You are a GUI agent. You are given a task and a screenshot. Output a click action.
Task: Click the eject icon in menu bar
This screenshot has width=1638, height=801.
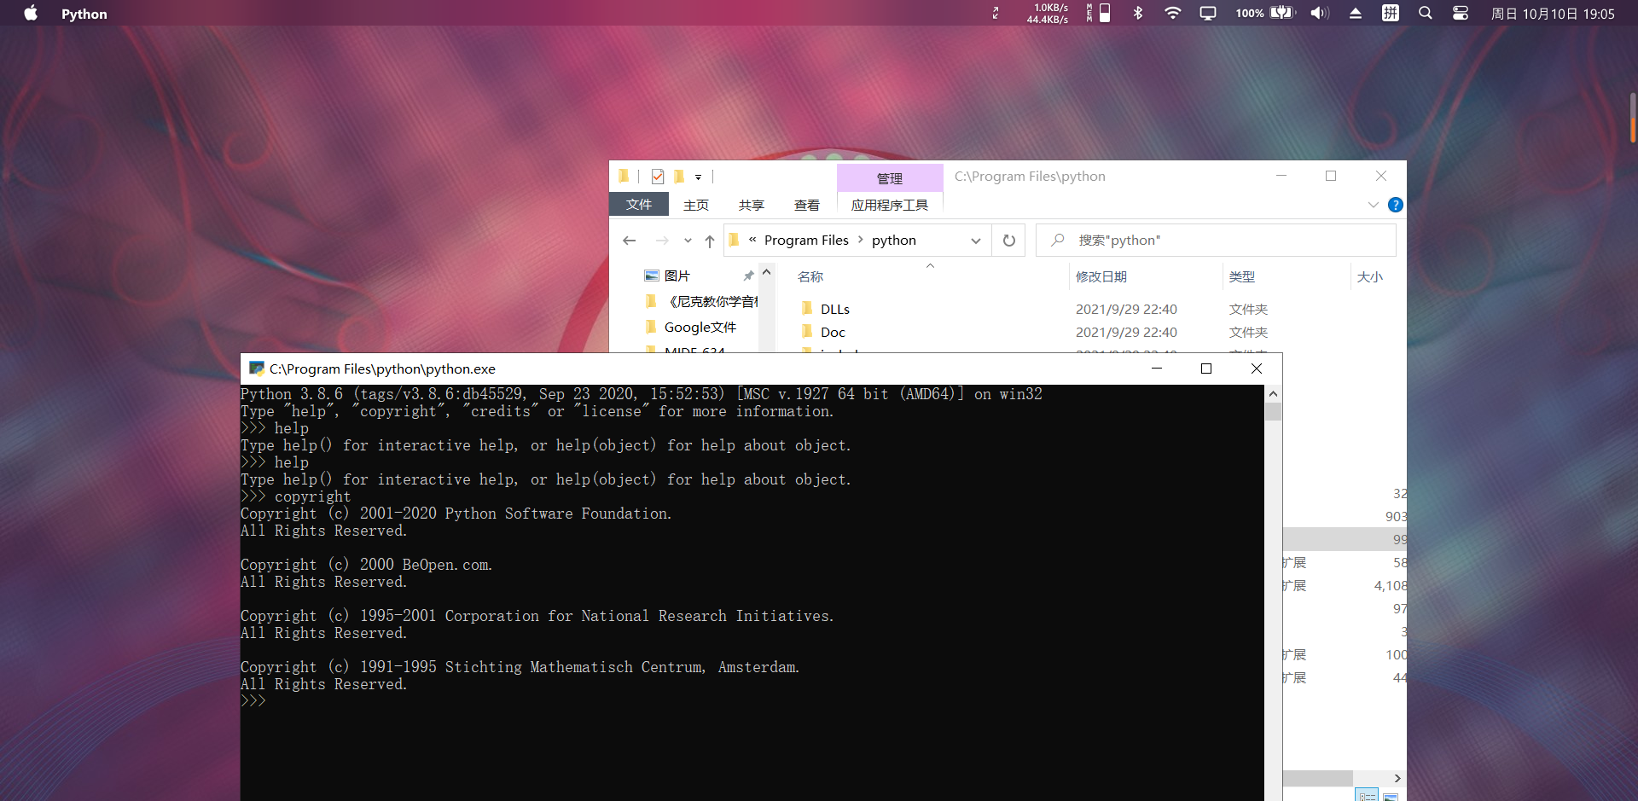pyautogui.click(x=1356, y=13)
